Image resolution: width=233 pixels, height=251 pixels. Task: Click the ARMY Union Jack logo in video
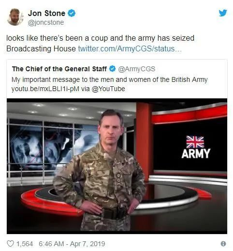pos(195,147)
